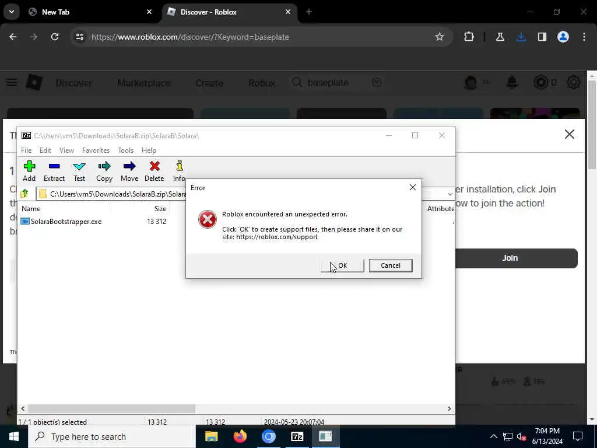The image size is (597, 448).
Task: Open the Edit menu in 7-Zip
Action: [45, 150]
